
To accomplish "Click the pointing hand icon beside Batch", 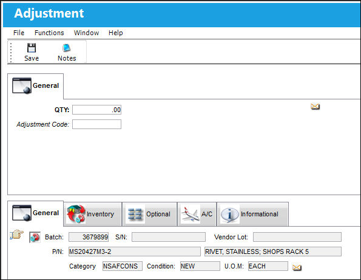I will click(x=17, y=235).
